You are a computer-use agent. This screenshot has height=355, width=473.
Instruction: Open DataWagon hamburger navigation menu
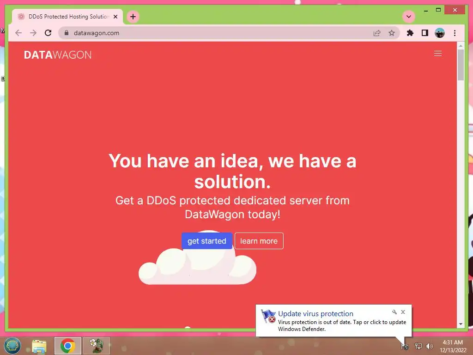point(438,54)
